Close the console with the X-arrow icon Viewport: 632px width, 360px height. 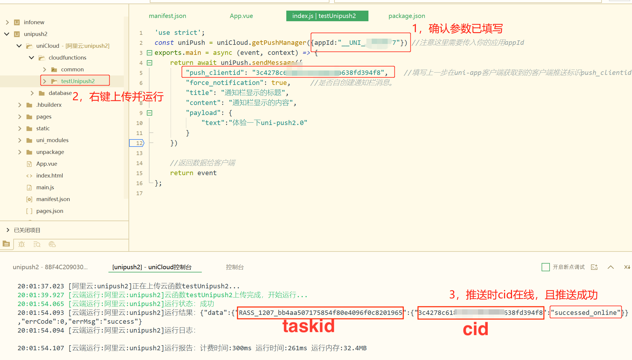627,267
